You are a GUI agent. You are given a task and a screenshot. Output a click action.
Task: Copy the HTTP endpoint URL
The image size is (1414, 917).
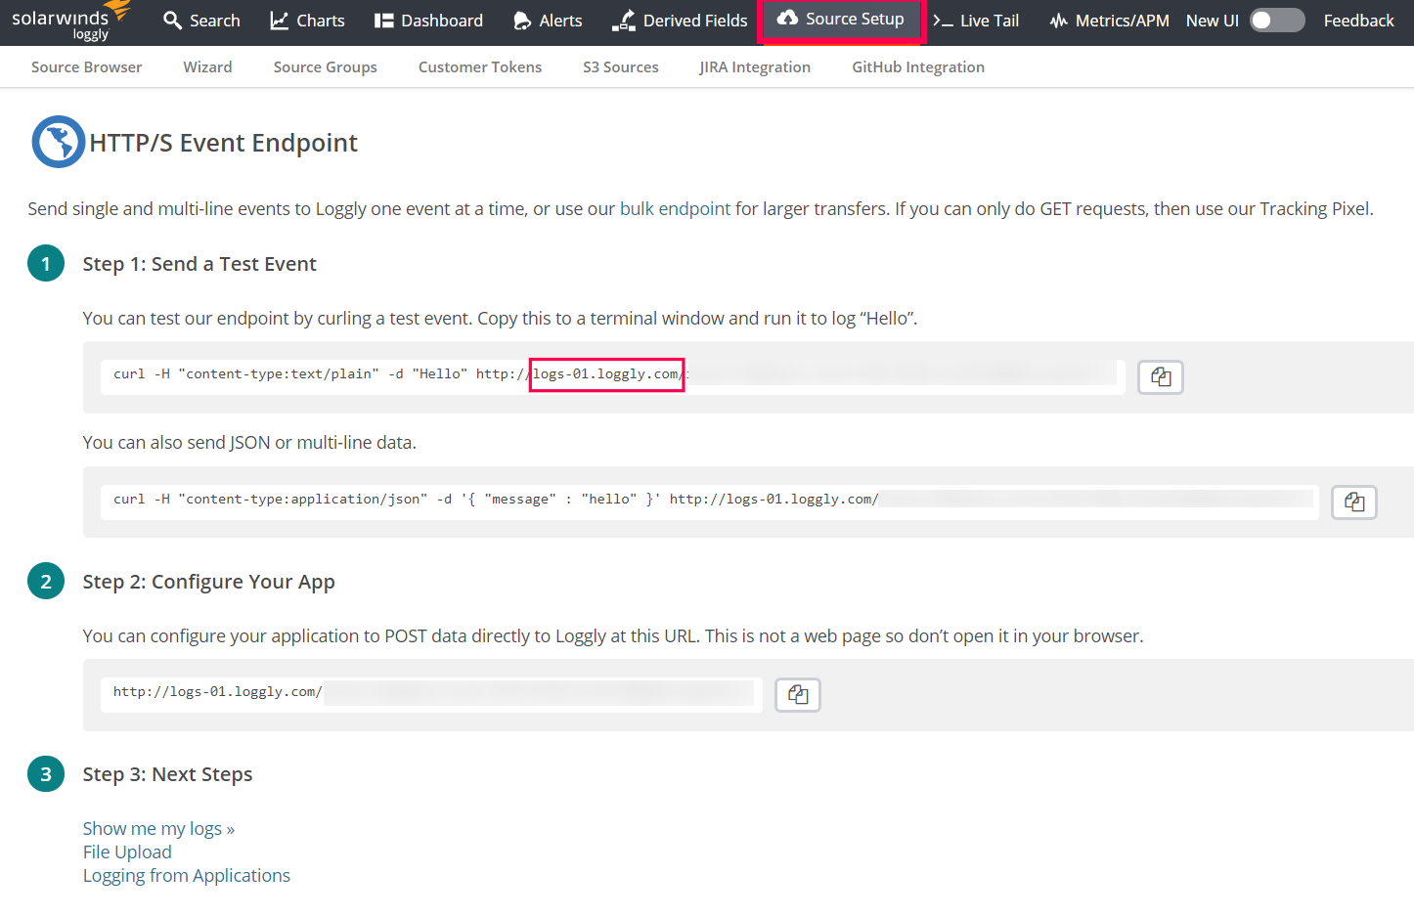[x=797, y=695]
